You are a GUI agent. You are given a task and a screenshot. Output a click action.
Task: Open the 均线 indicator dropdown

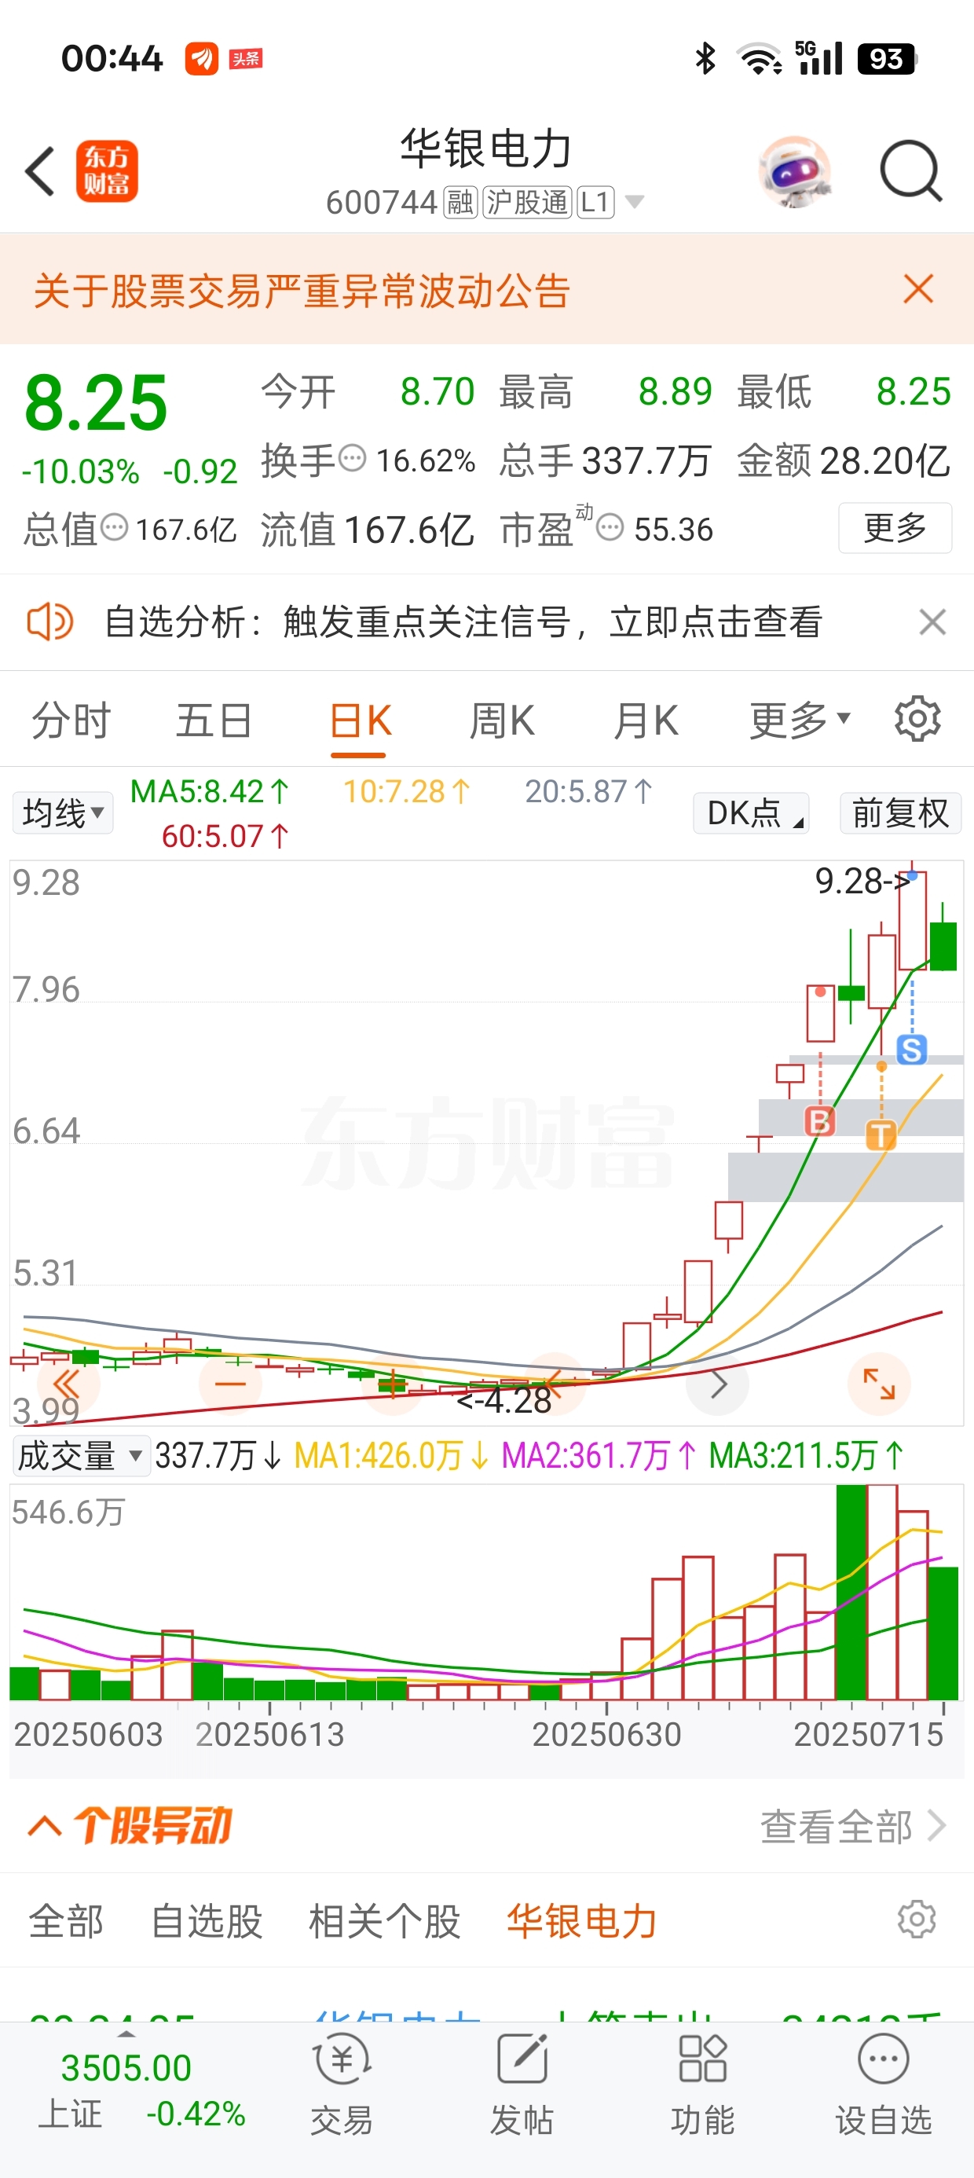click(63, 813)
